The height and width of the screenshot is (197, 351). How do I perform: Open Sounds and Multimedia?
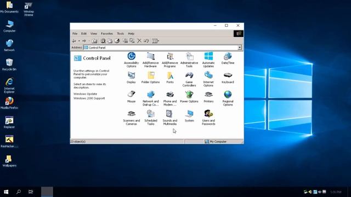(x=170, y=118)
